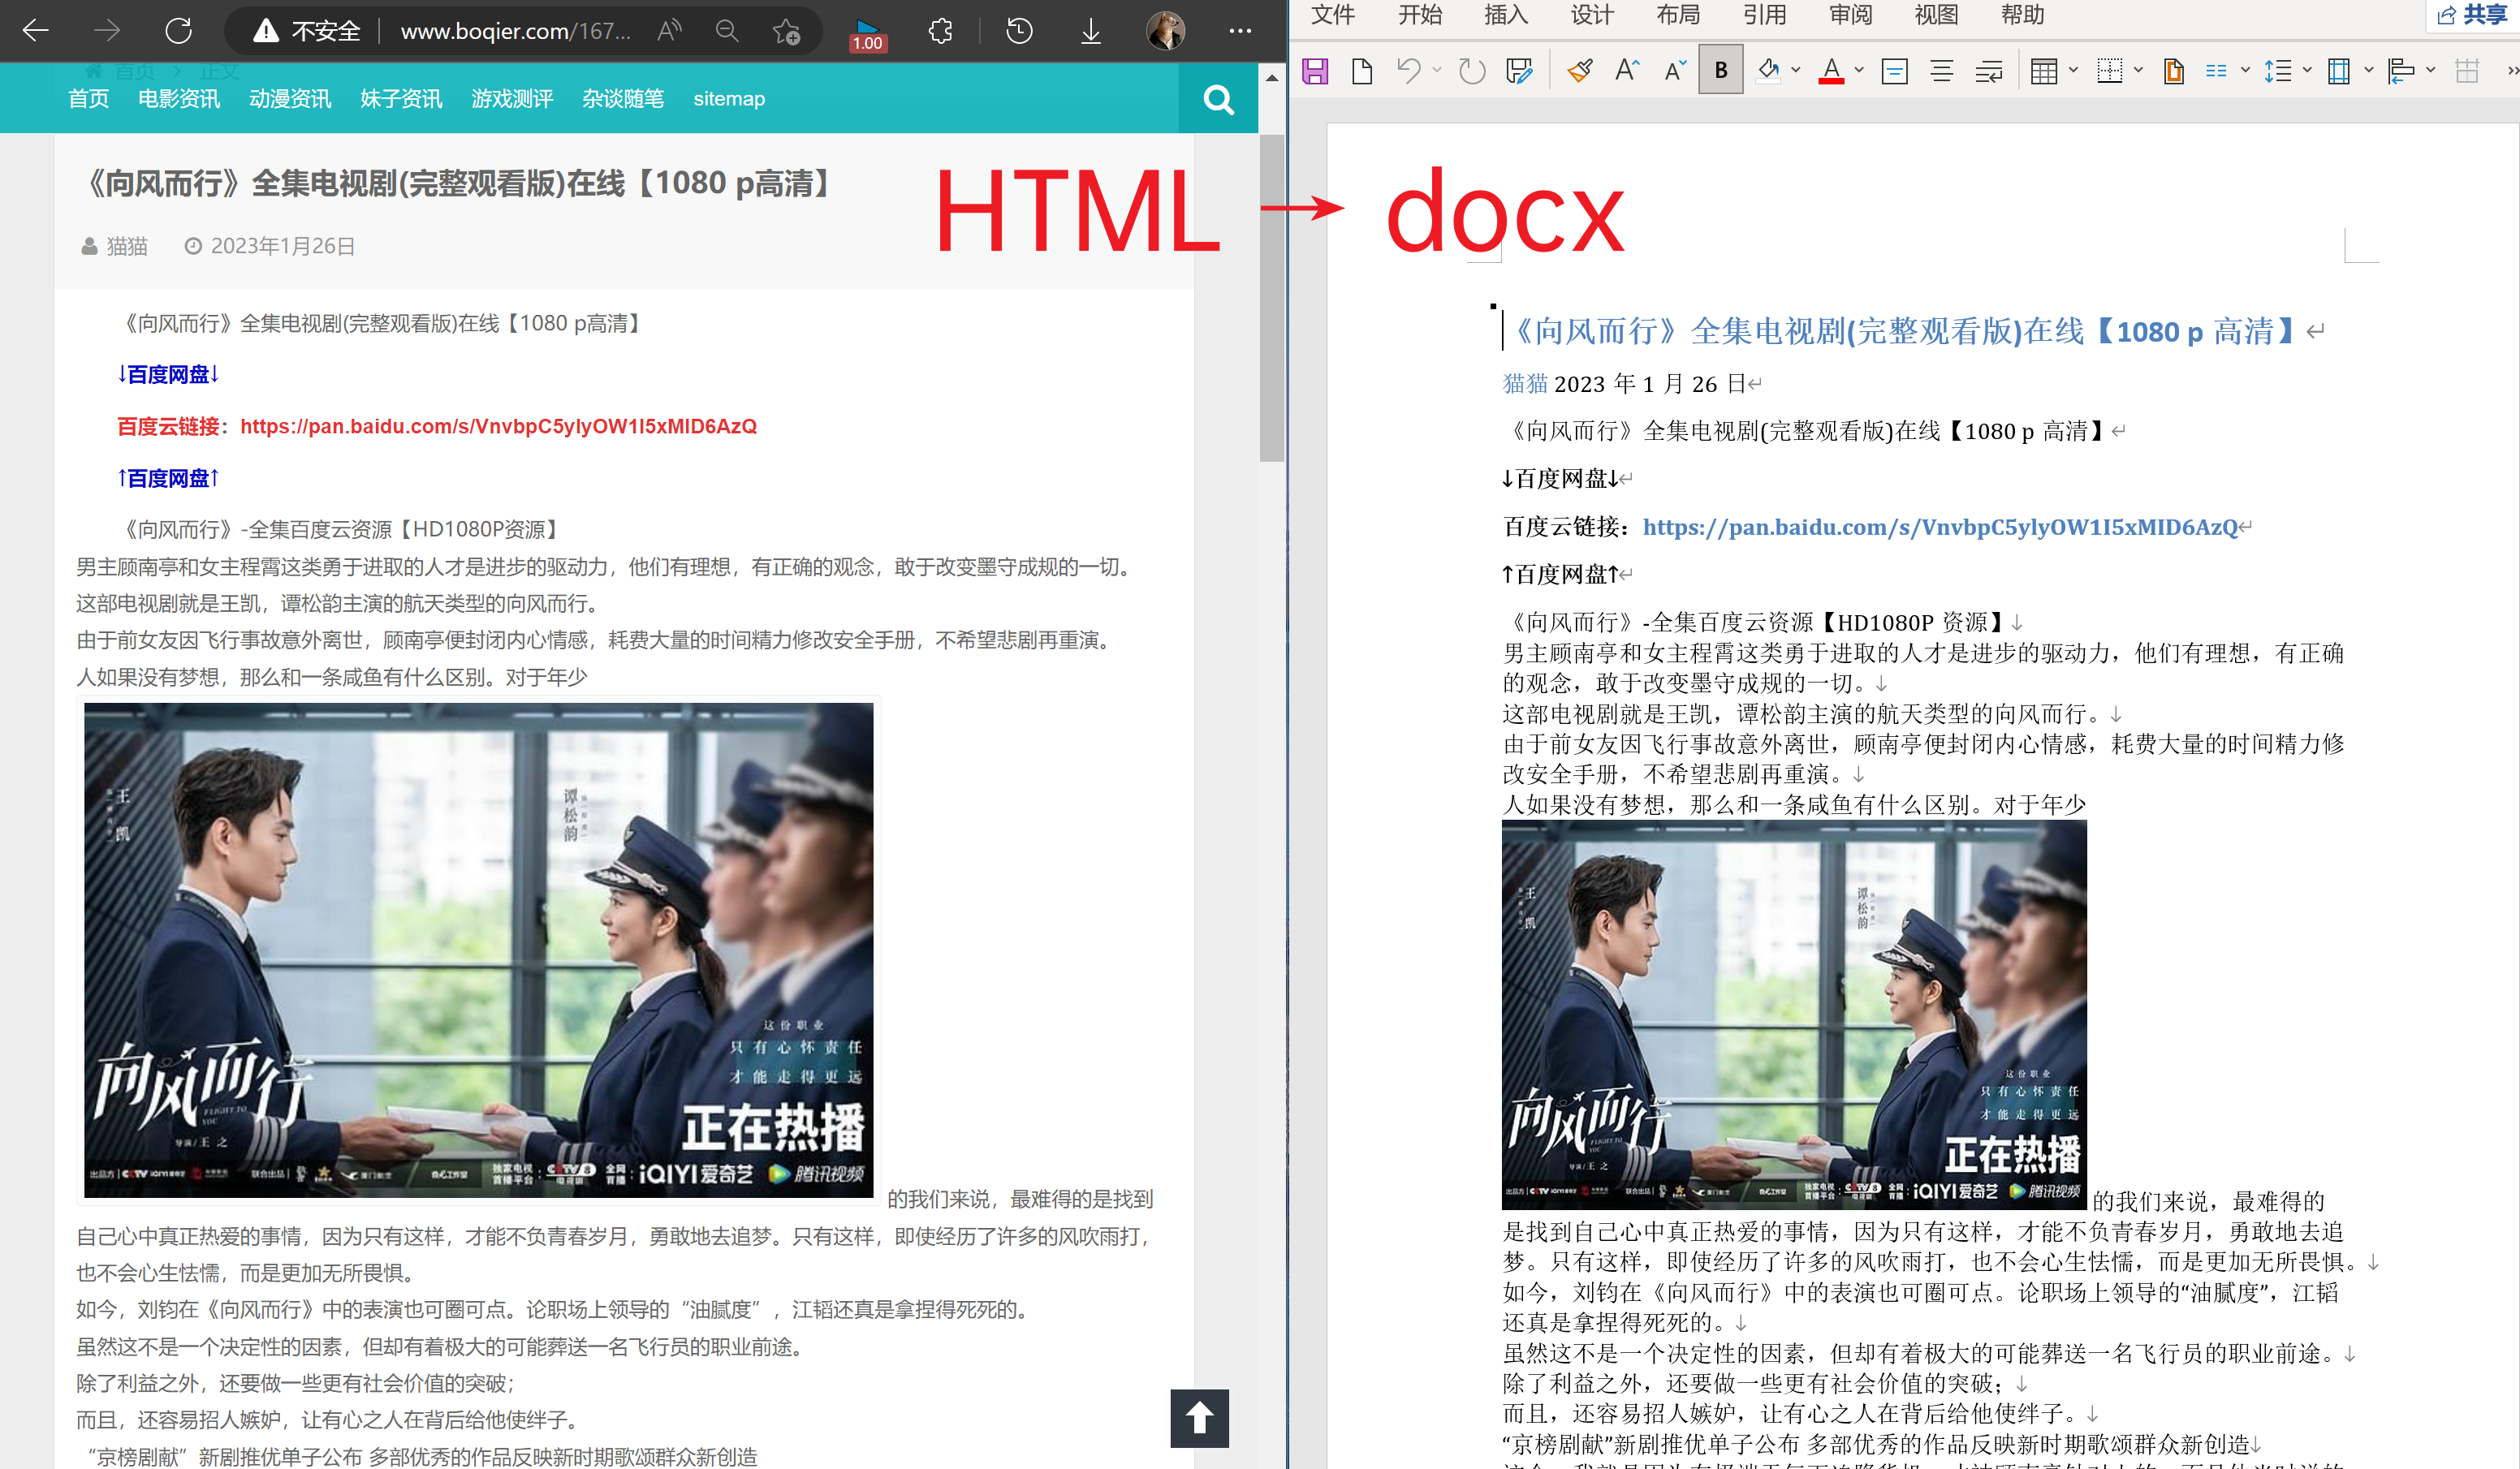Toggle browser Read Aloud icon

tap(669, 31)
